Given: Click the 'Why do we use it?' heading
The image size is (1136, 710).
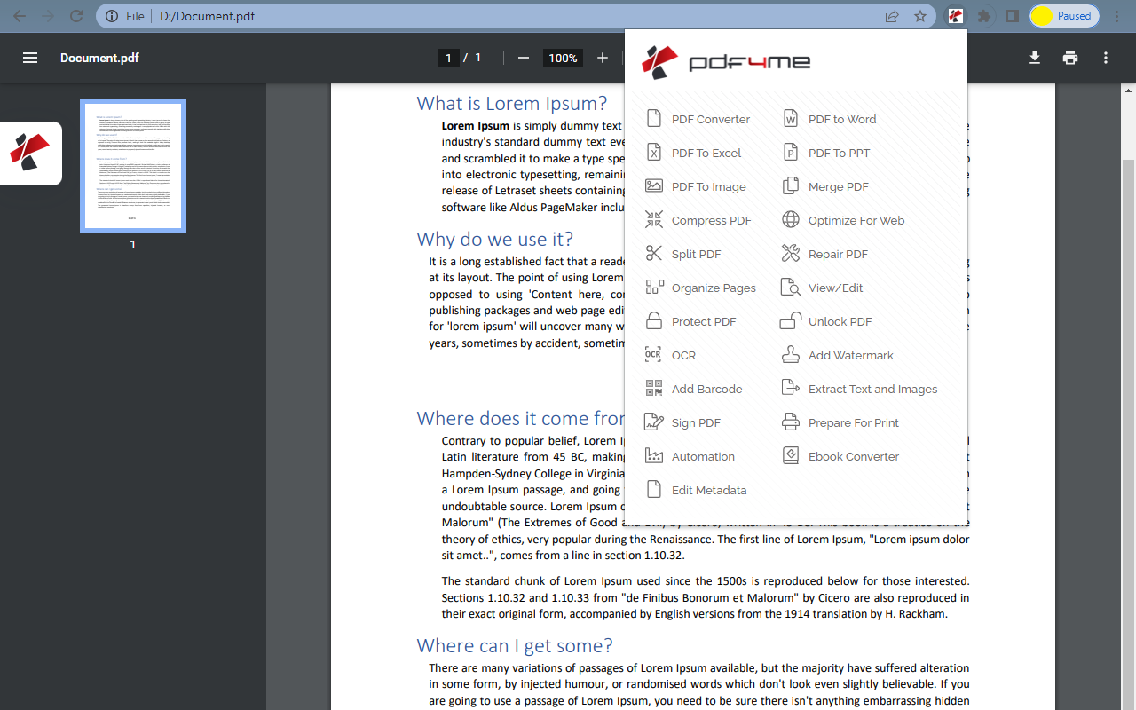Looking at the screenshot, I should click(495, 239).
